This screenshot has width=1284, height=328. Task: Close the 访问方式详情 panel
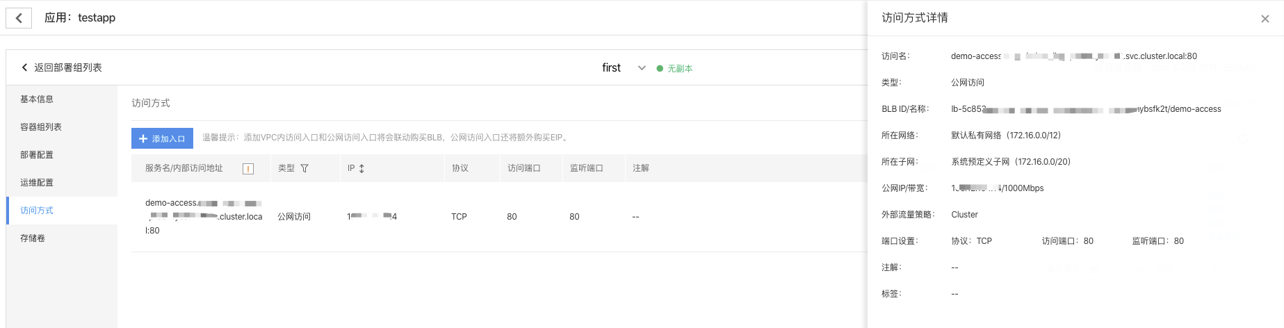pos(1265,19)
